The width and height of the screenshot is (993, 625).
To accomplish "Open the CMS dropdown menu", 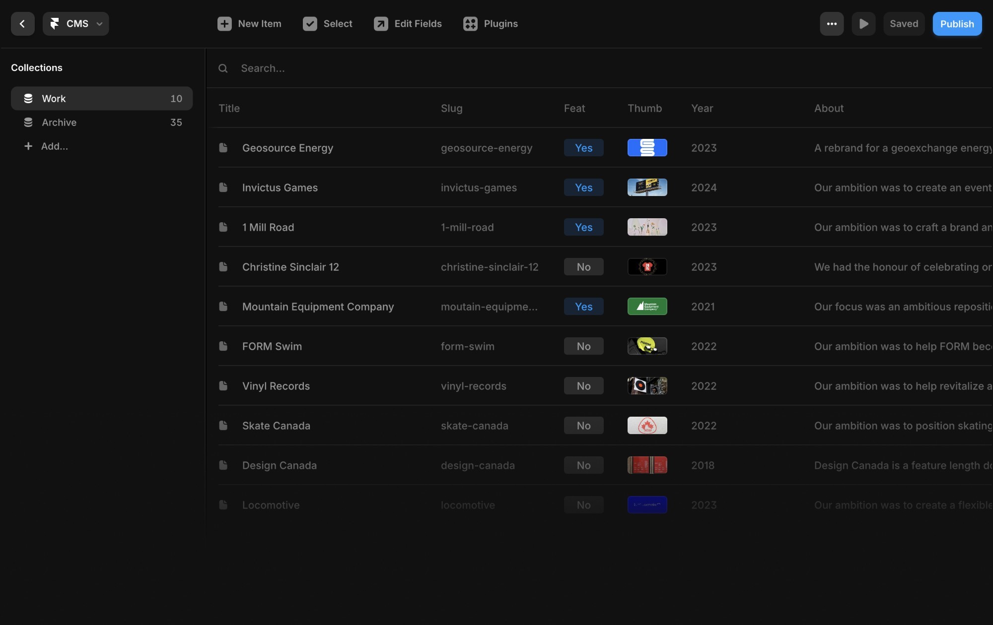I will point(76,24).
